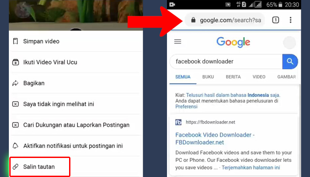
Task: Switch to BERITA results tab
Action: point(233,77)
